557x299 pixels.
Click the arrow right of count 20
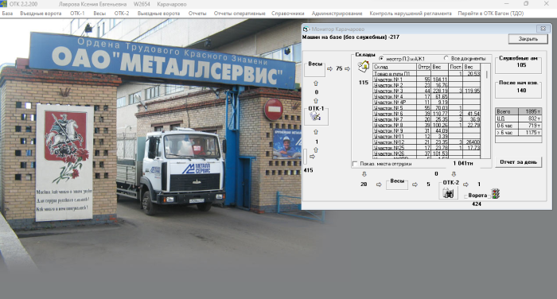[x=379, y=184]
